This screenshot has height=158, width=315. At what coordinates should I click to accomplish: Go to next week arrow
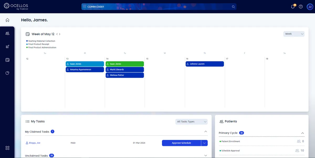(x=60, y=34)
